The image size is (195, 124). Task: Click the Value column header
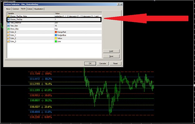tap(78, 13)
